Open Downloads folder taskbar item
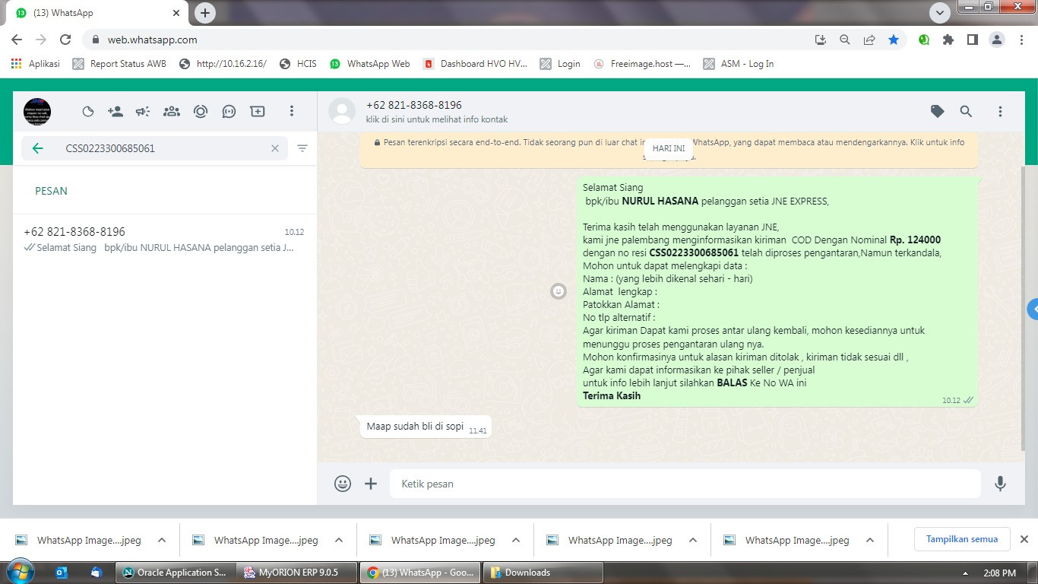This screenshot has height=584, width=1038. [x=543, y=573]
